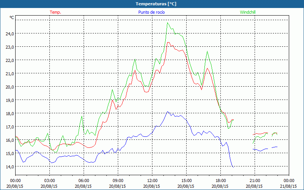Click the 12:00 time axis label
Viewport: 304px width, 190px height.
pos(152,181)
